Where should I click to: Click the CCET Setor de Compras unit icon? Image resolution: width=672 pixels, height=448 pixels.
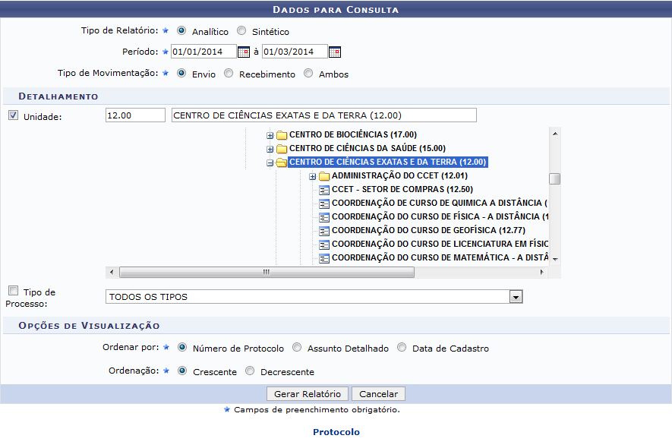click(324, 190)
